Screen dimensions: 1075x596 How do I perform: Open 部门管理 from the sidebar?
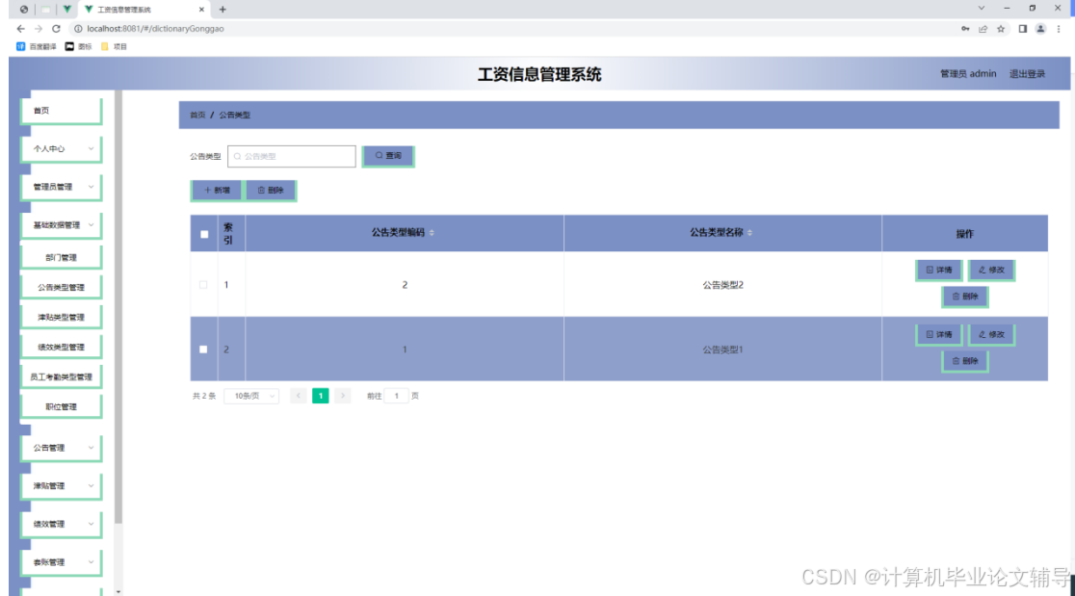coord(61,256)
